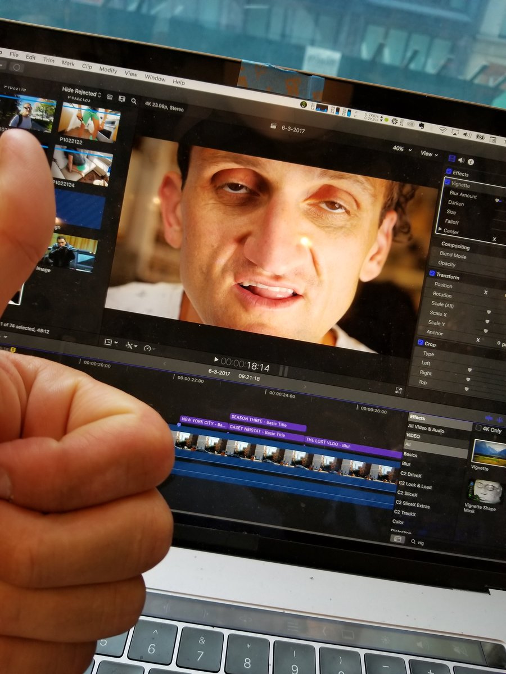The width and height of the screenshot is (506, 674).
Task: Click the Darken parameter label
Action: pyautogui.click(x=455, y=203)
